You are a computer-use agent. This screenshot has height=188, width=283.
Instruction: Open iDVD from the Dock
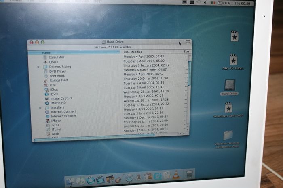(x=91, y=180)
